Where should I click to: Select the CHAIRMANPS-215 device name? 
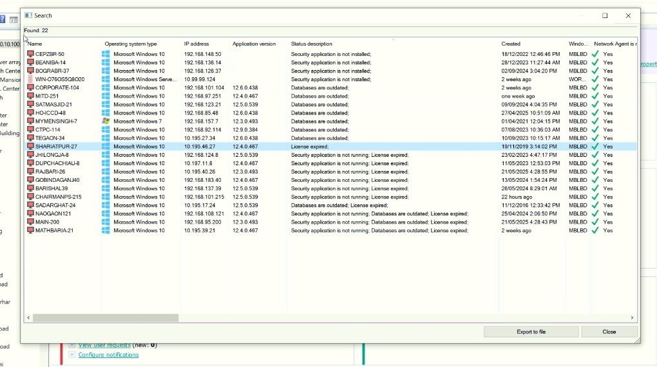tap(58, 197)
